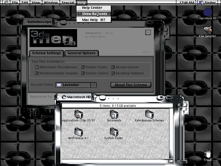This screenshot has height=166, width=221.
Task: Choose Show Balloons in the Help menu
Action: 94,14
